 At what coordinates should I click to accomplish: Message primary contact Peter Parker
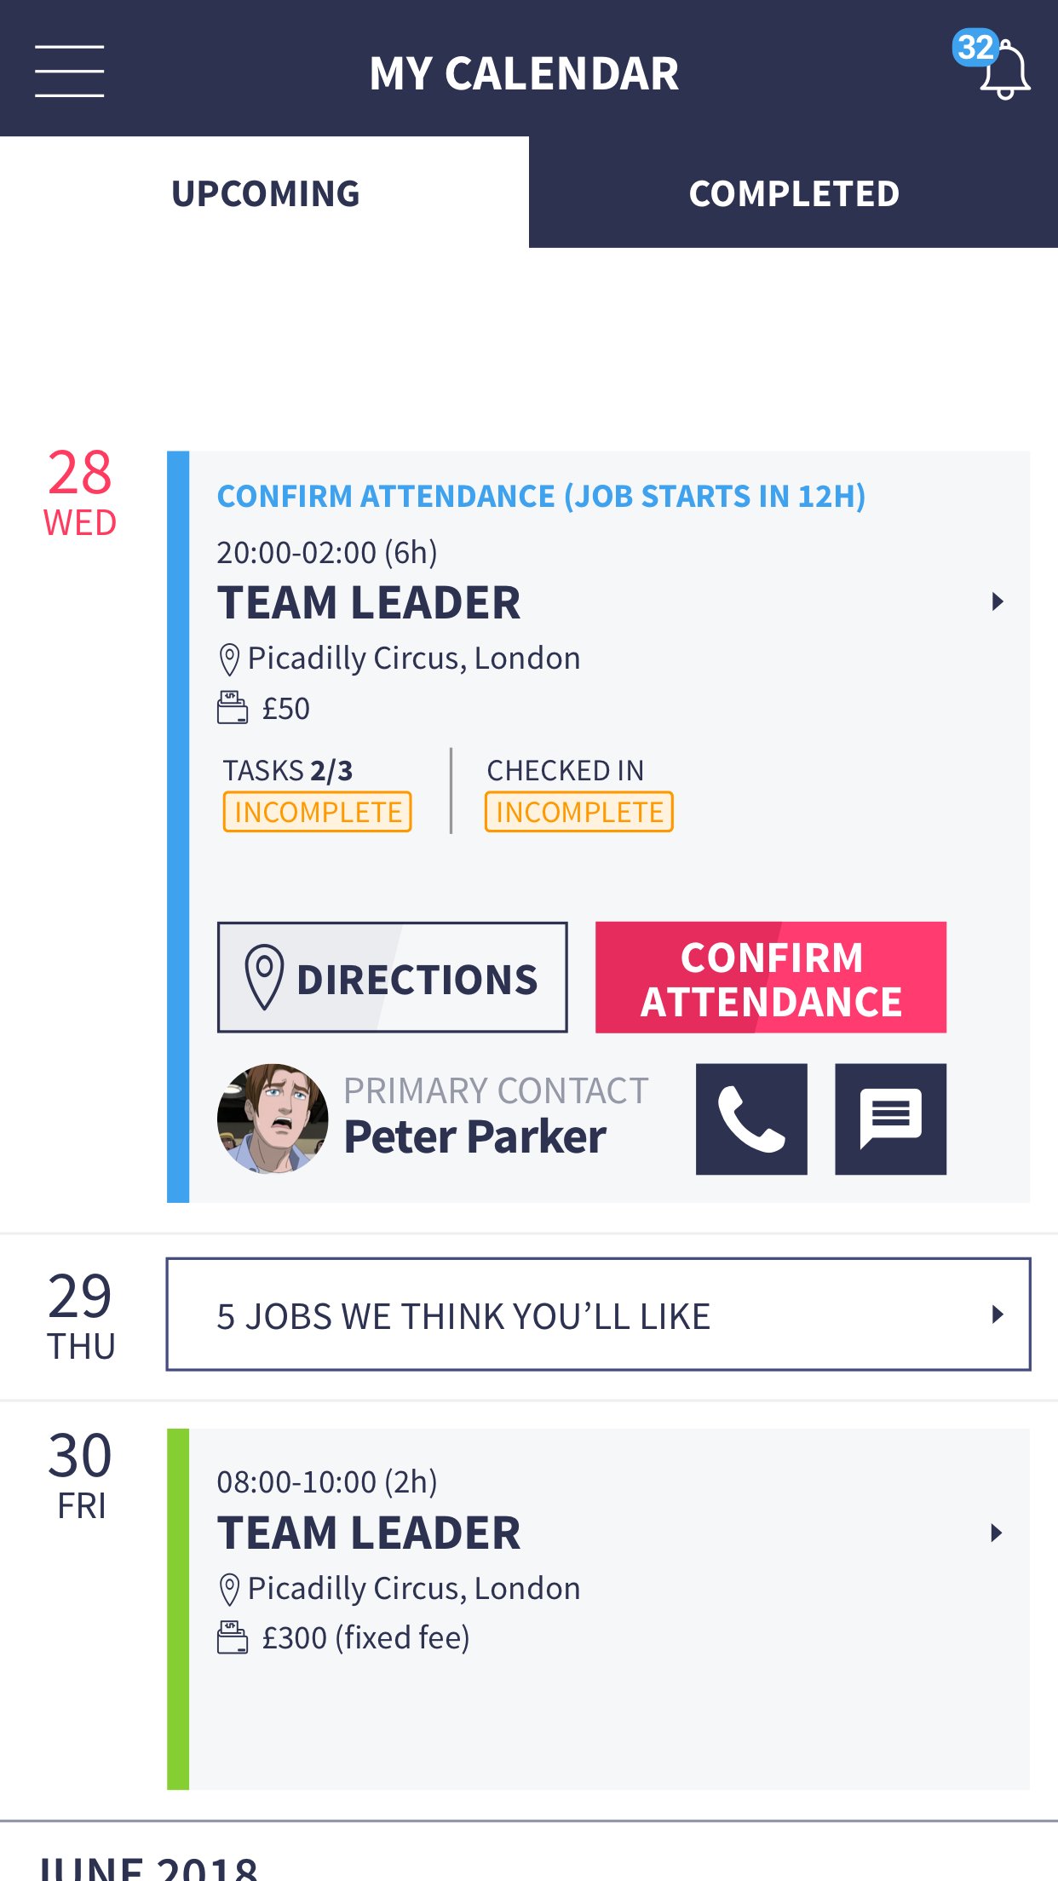tap(890, 1119)
